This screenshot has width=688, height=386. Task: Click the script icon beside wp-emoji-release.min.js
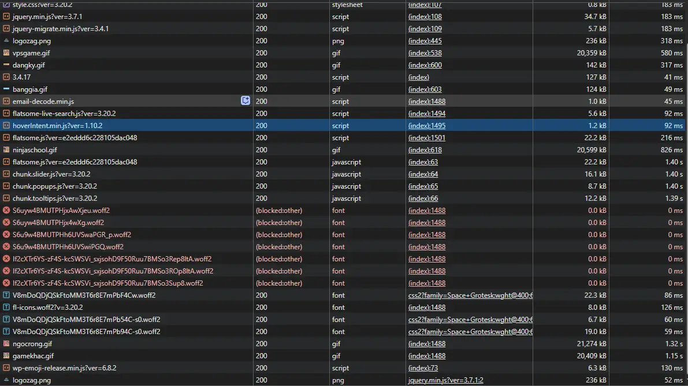[6, 368]
